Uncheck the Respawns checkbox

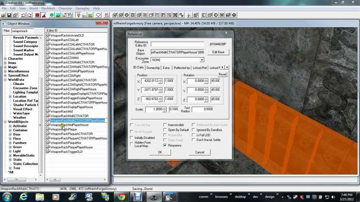click(x=165, y=145)
